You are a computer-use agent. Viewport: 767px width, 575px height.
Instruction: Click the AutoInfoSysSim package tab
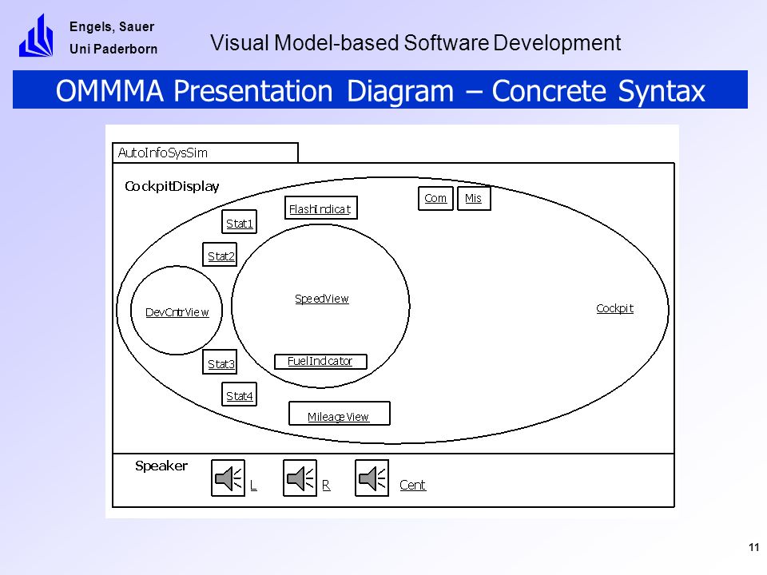point(205,153)
